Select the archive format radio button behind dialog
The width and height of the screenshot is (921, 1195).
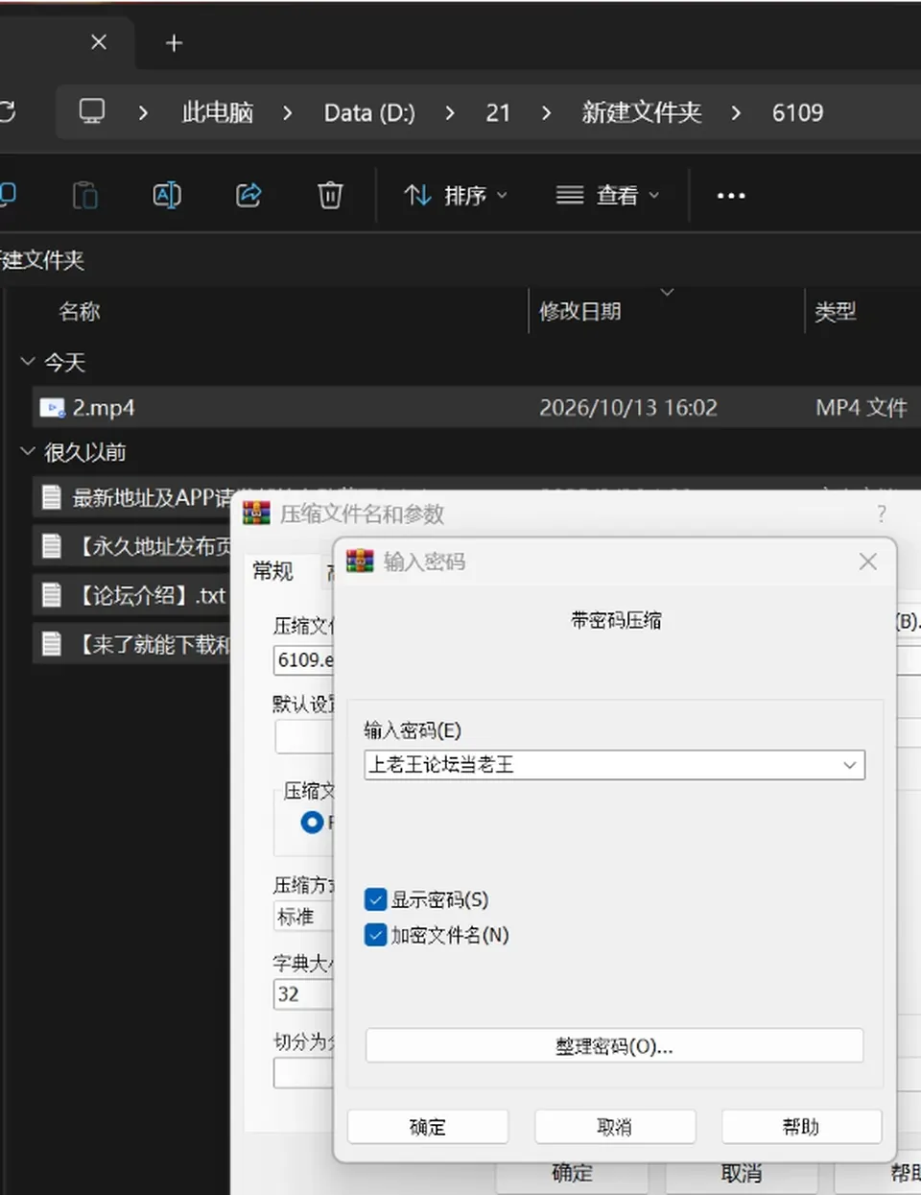312,823
